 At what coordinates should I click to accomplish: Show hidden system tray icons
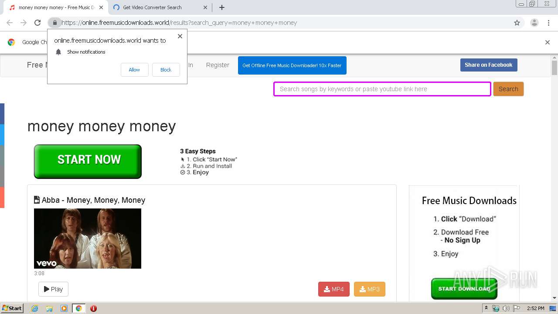point(486,308)
